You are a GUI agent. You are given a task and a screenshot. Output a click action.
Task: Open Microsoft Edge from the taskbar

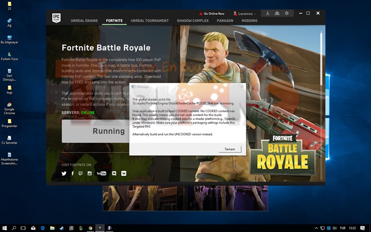pos(43,228)
